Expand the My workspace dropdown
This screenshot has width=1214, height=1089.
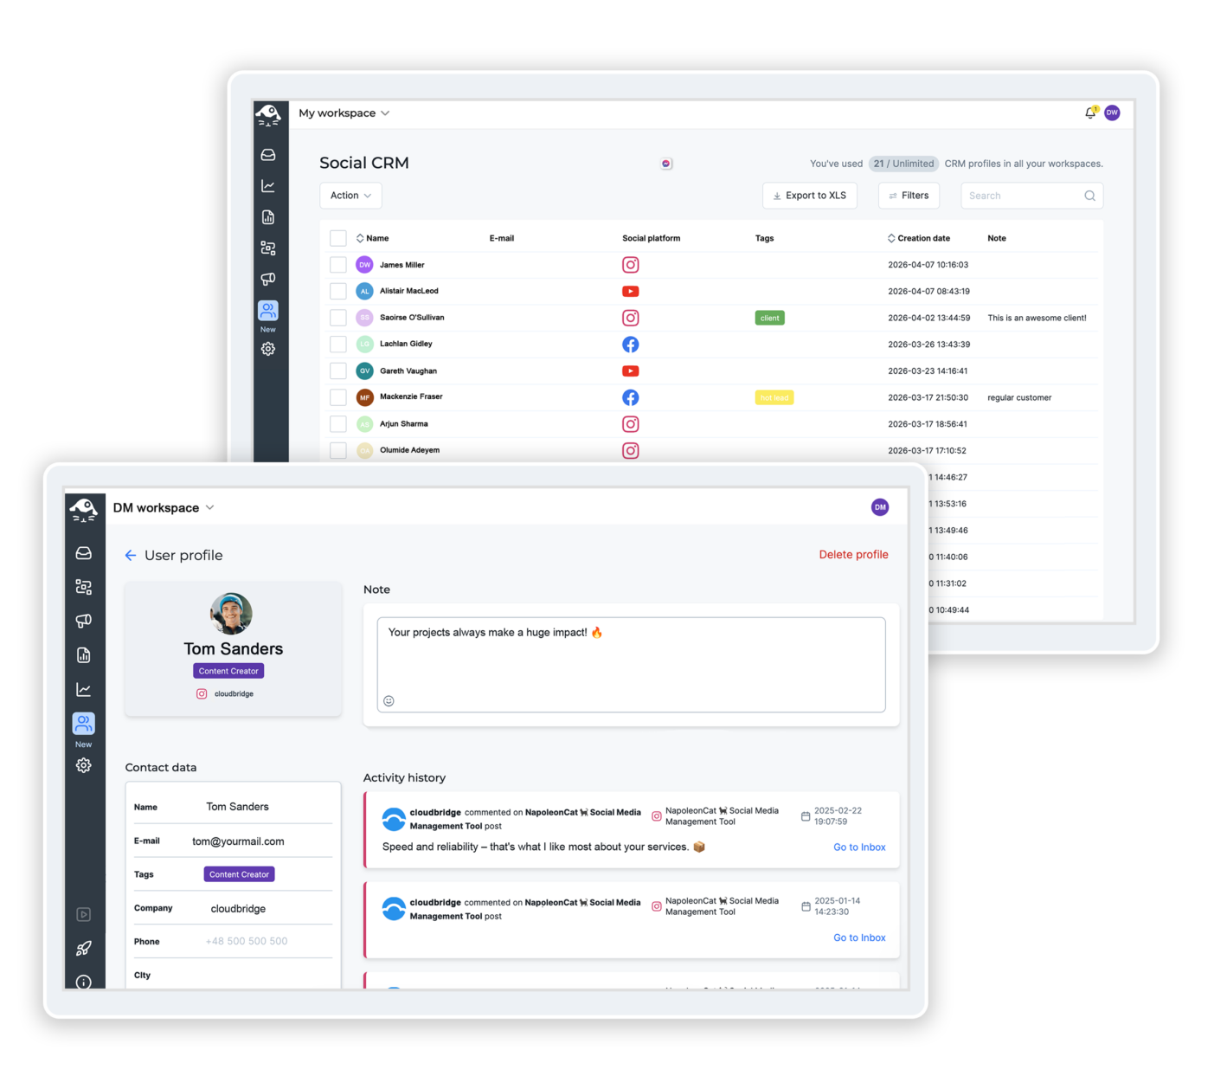click(x=344, y=113)
